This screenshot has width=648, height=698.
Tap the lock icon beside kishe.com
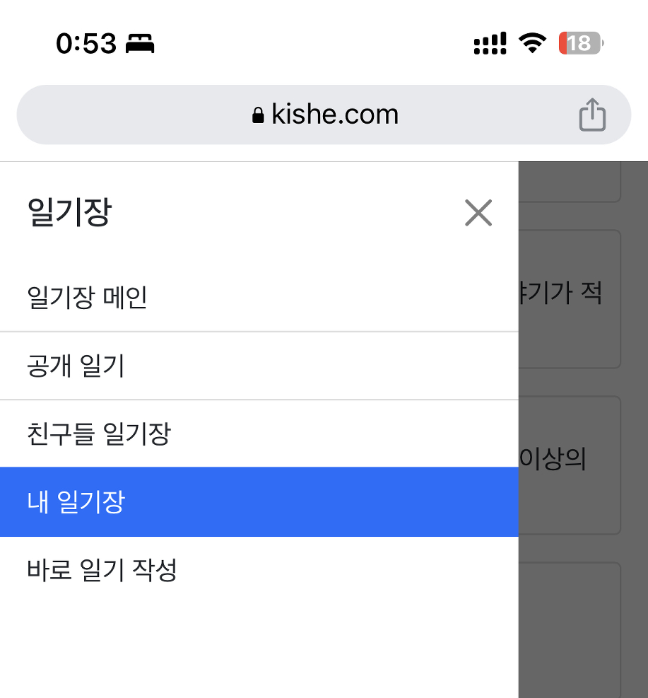point(258,115)
